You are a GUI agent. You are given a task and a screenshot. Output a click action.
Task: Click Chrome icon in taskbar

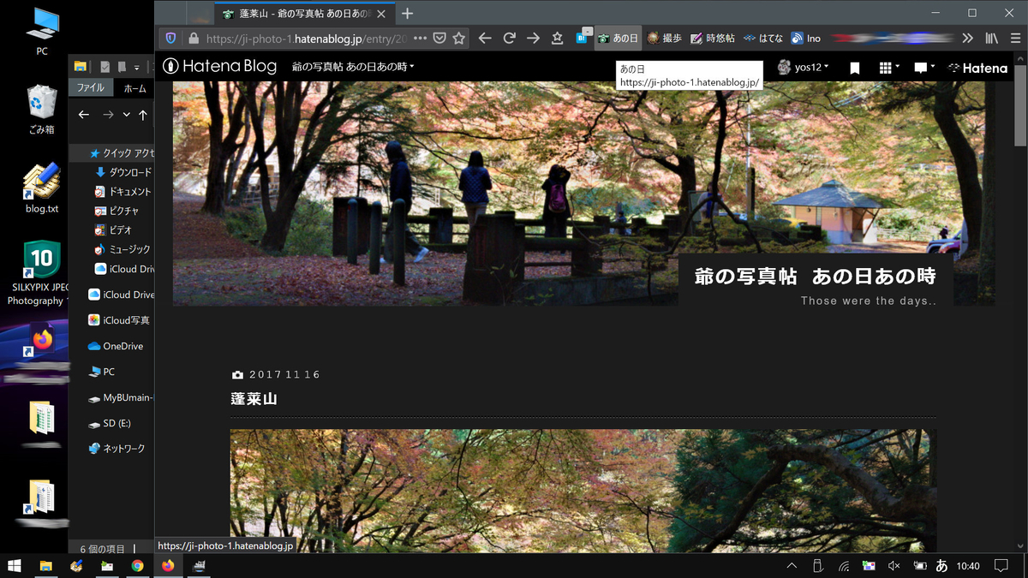(137, 566)
